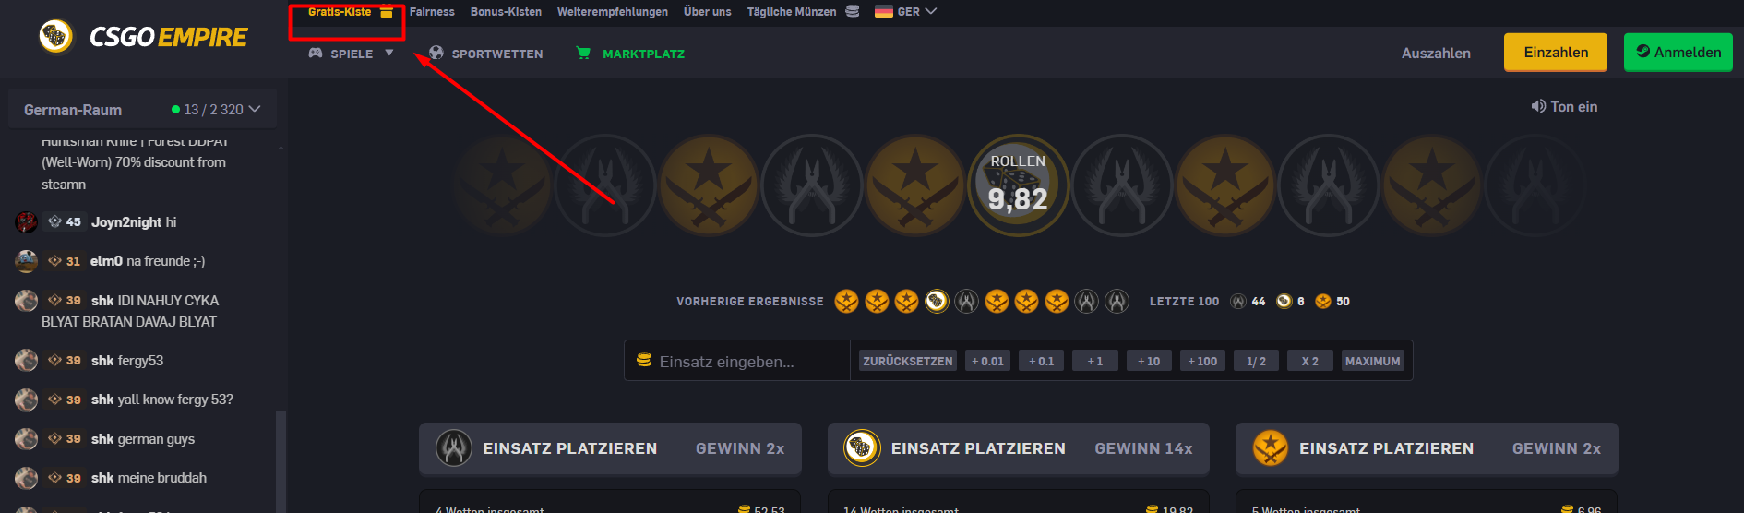Click the green Anmelden button
The image size is (1744, 513).
1678,53
